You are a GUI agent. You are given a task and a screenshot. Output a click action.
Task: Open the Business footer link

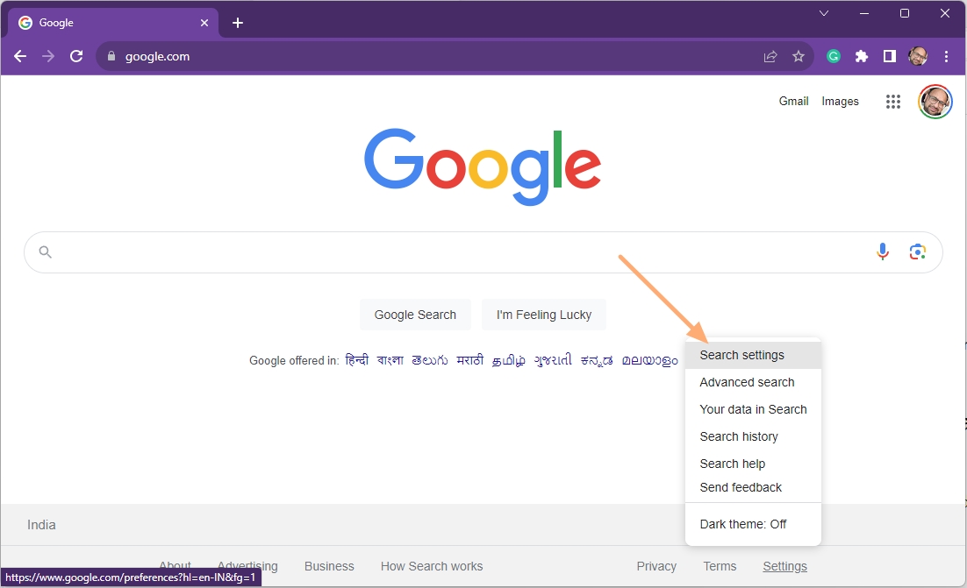(329, 566)
